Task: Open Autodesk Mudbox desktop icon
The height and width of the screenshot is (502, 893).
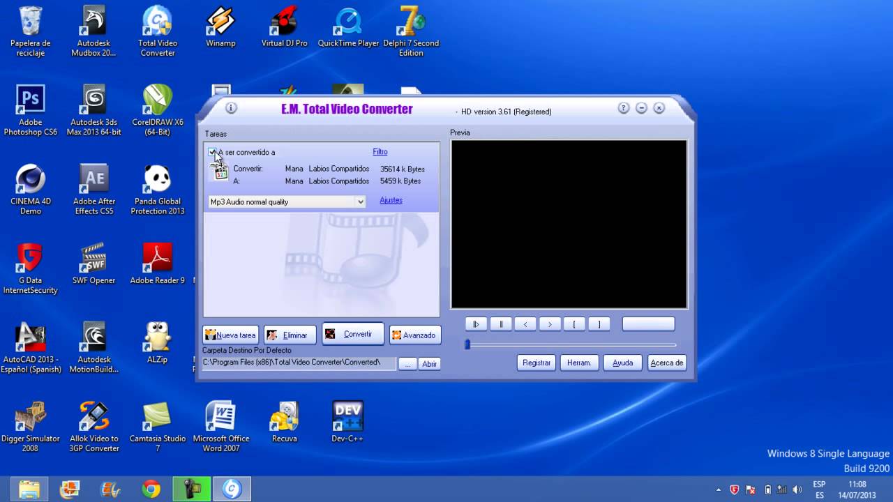Action: tap(93, 32)
